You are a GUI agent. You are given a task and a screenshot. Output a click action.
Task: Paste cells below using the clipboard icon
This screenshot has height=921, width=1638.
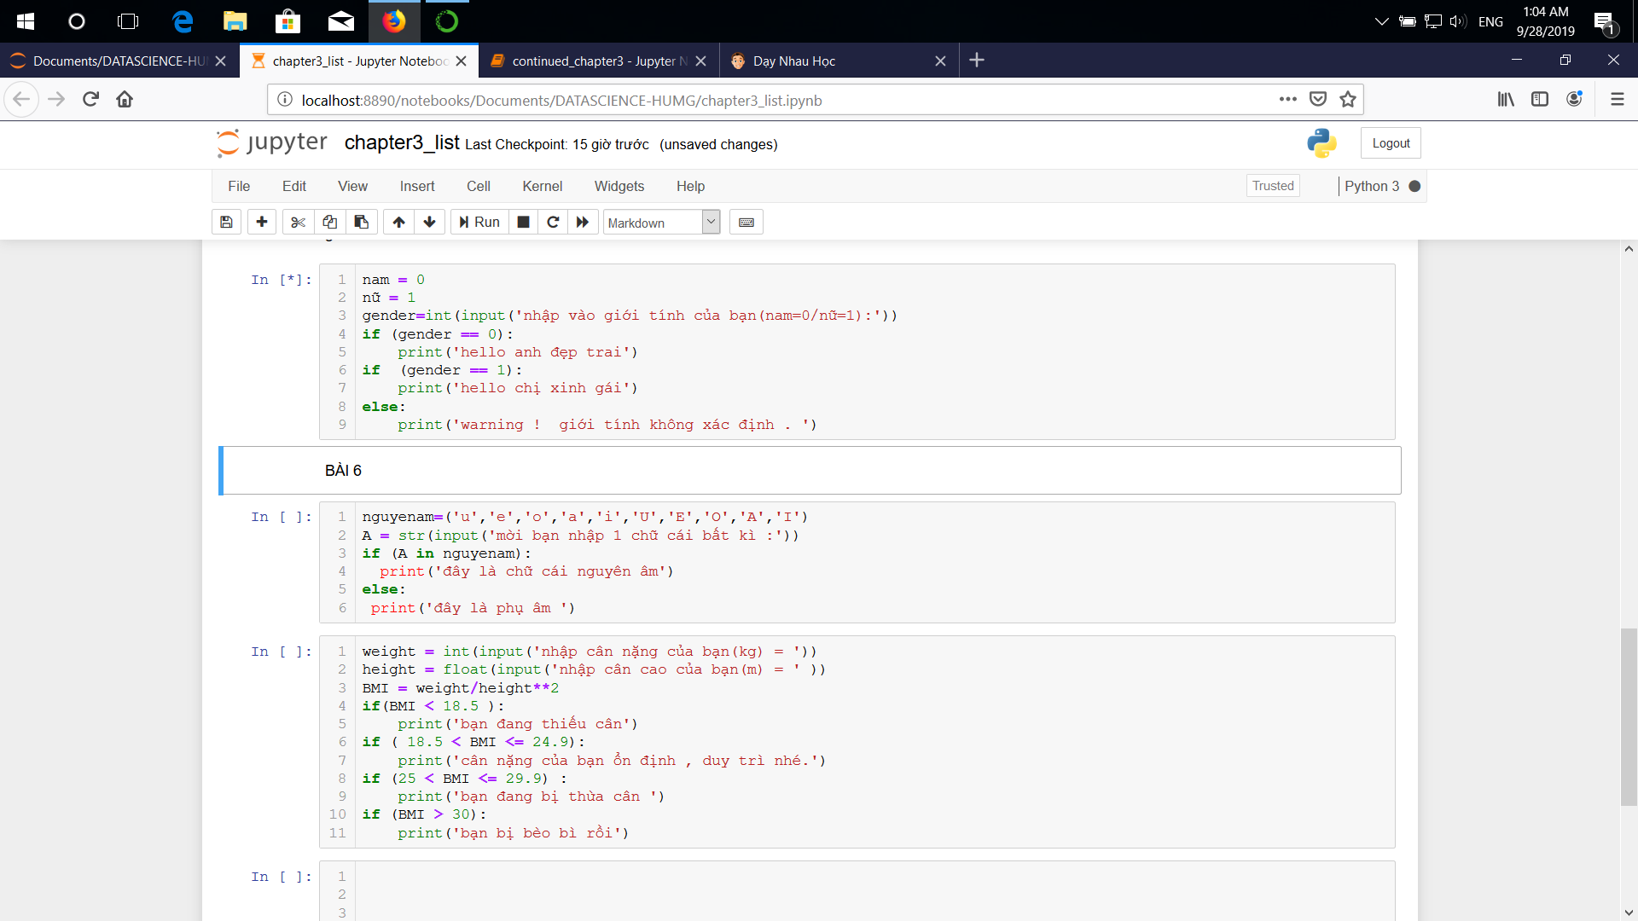click(x=362, y=223)
